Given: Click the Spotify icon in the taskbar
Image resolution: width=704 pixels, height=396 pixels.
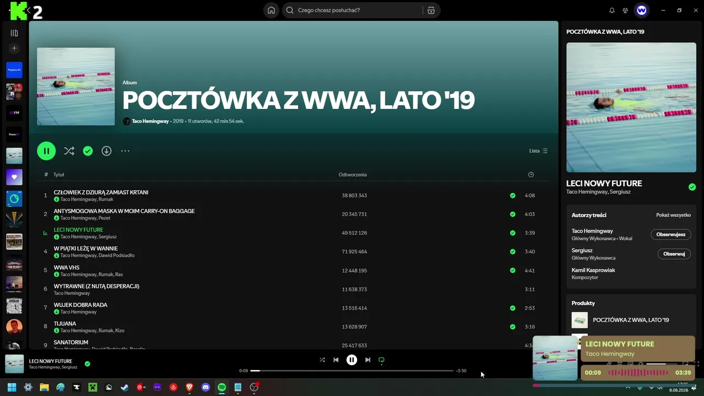Looking at the screenshot, I should point(222,387).
